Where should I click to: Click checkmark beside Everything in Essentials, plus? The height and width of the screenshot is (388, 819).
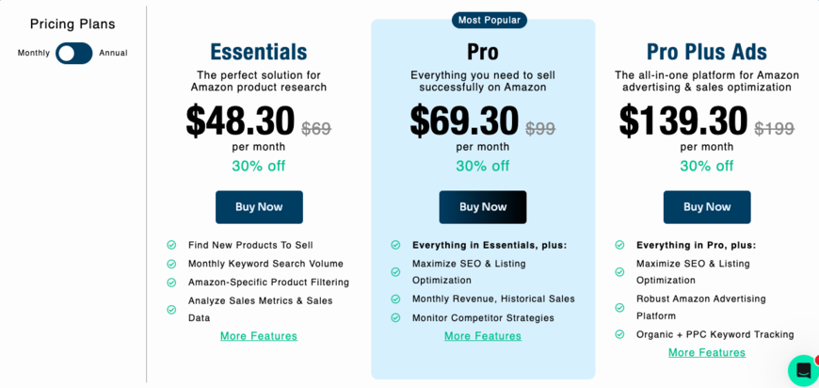[x=395, y=245]
